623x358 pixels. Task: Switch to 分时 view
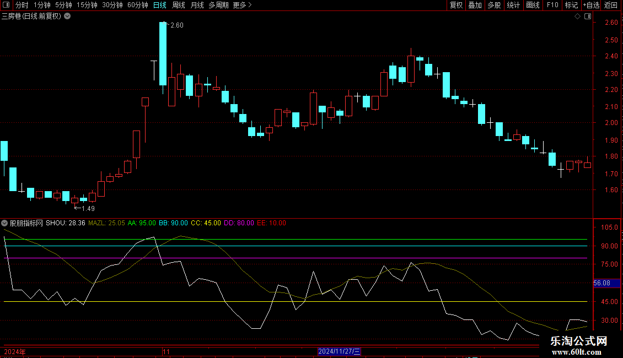click(x=22, y=5)
